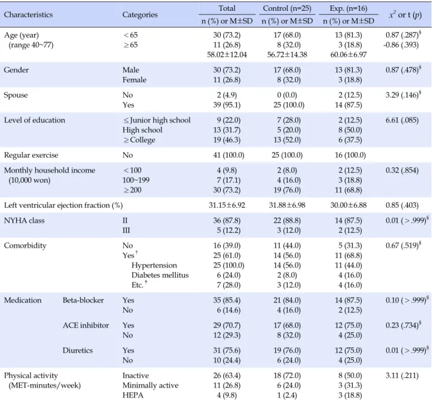Click the comorbidity statistic '0.67 (.519)'
Image resolution: width=433 pixels, height=401 pixels.
[403, 246]
